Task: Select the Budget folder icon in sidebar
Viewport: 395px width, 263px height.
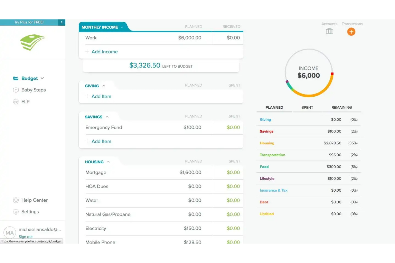Action: [x=16, y=78]
